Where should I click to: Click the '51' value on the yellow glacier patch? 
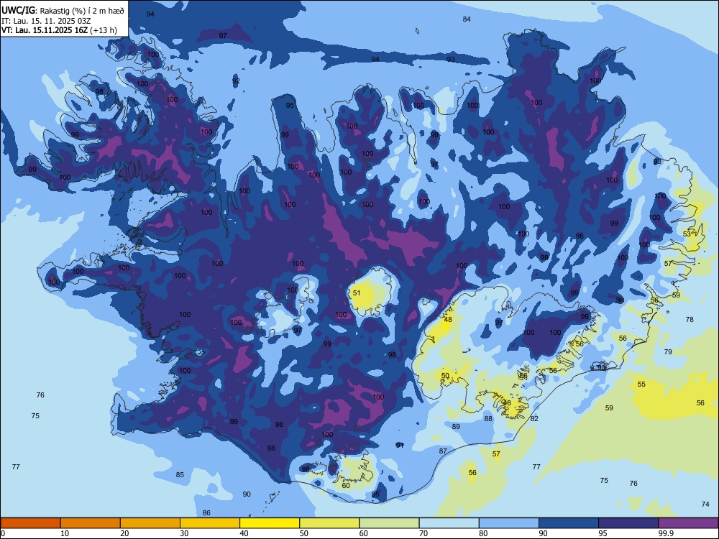[357, 293]
